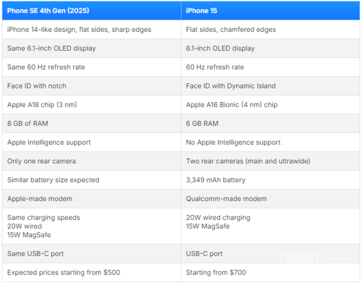361x283 pixels.
Task: Select the Two rear cameras (main and ultrawide) cell
Action: 271,161
